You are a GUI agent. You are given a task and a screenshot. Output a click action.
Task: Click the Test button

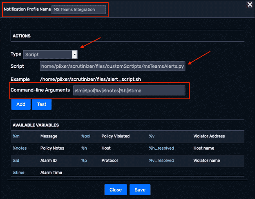42,104
